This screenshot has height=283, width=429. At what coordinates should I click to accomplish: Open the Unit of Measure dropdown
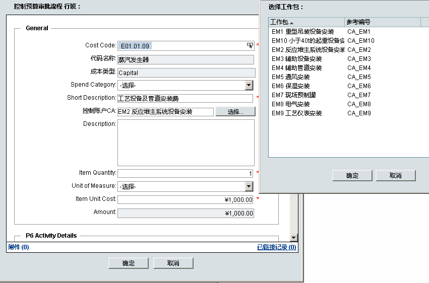point(249,187)
